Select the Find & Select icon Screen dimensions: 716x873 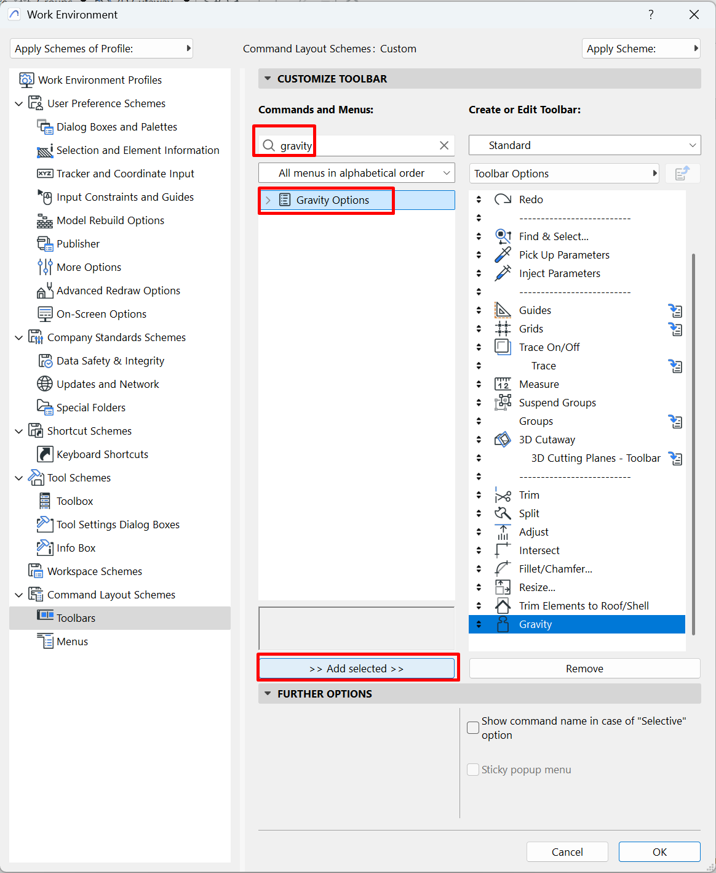(503, 236)
